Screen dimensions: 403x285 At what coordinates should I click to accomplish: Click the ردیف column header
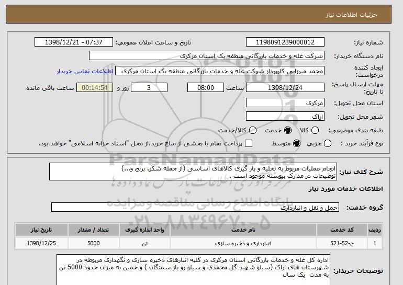tap(375, 230)
